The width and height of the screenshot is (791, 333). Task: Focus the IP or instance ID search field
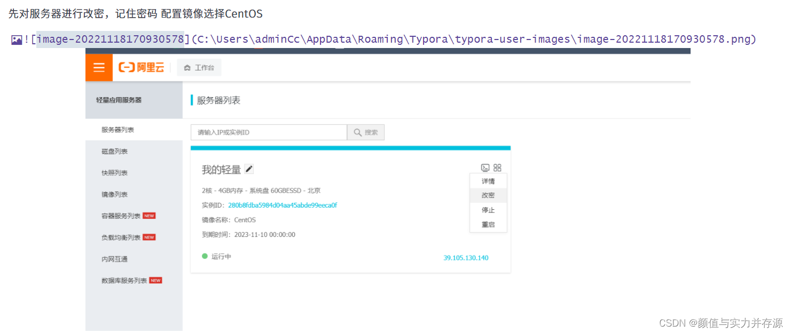coord(269,132)
